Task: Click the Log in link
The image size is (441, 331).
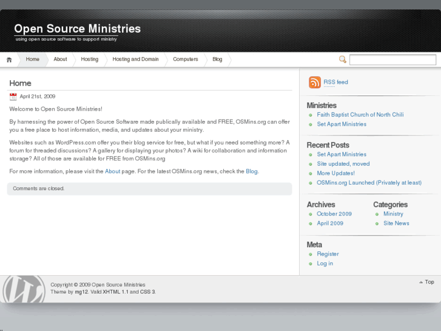Action: coord(325,264)
